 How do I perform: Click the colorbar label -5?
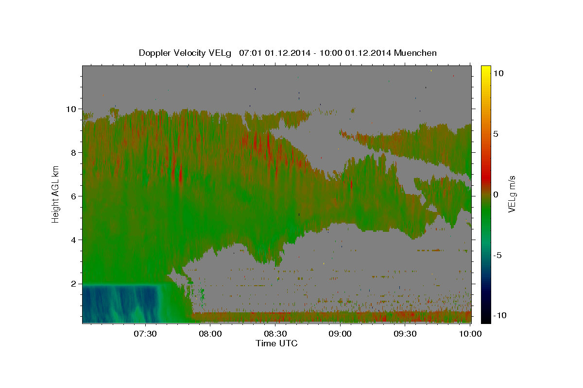497,255
